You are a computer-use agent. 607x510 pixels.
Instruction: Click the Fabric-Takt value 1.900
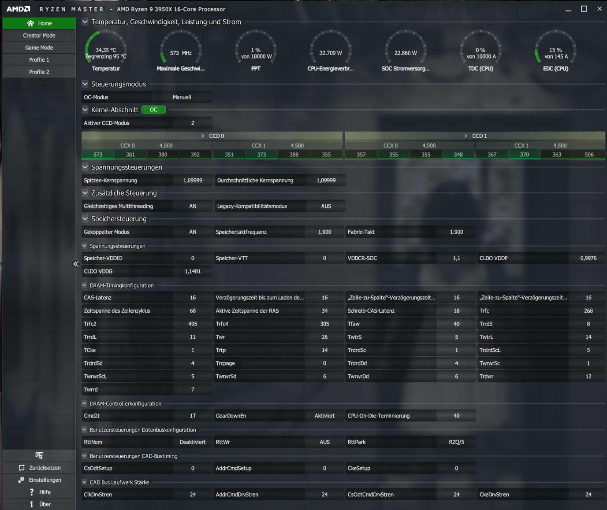pos(456,232)
